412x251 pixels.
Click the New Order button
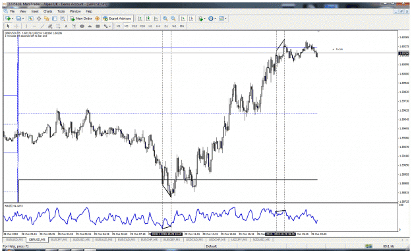(81, 18)
